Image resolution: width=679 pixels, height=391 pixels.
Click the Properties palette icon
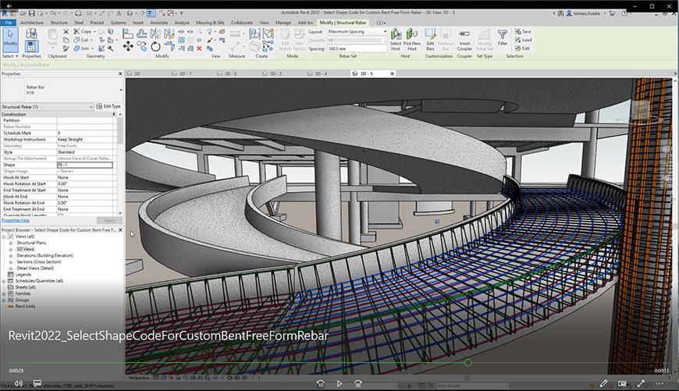coord(31,46)
